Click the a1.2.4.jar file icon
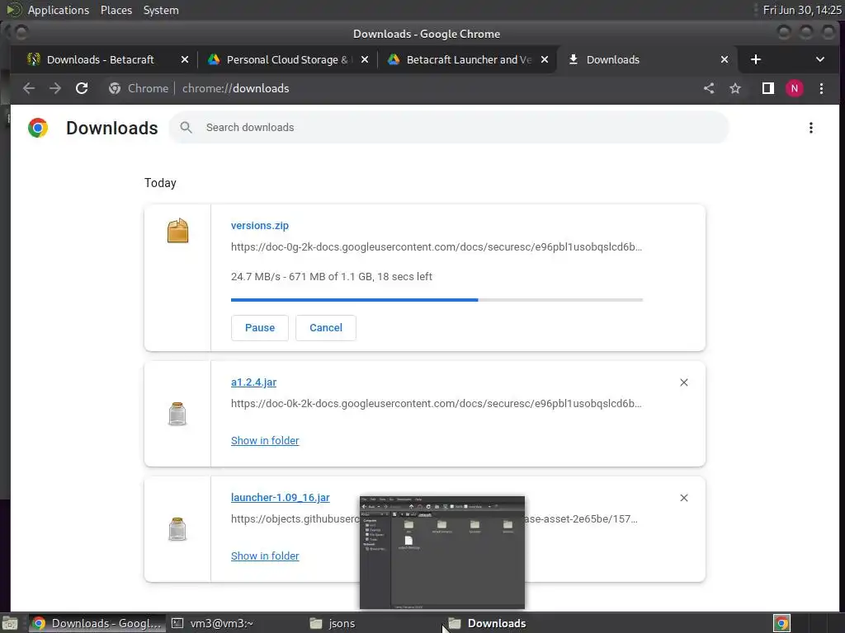Screen dimensions: 845x633 pos(177,414)
